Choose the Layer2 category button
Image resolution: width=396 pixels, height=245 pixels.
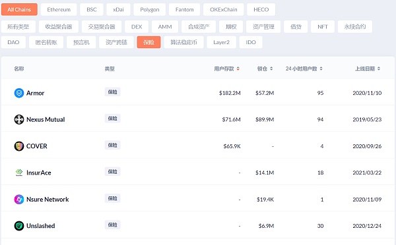[x=221, y=42]
